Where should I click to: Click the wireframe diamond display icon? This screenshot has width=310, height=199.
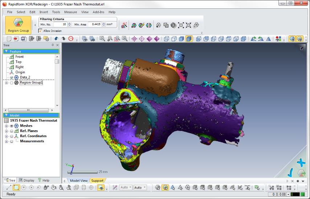(x=142, y=39)
